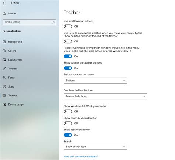Click the Show Windows Ink Workspace button label
This screenshot has width=175, height=160.
86,106
